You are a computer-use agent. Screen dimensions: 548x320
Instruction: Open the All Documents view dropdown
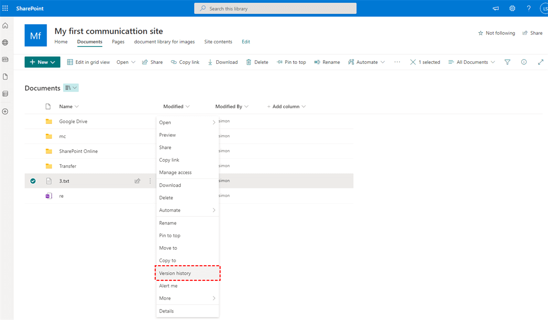coord(472,62)
